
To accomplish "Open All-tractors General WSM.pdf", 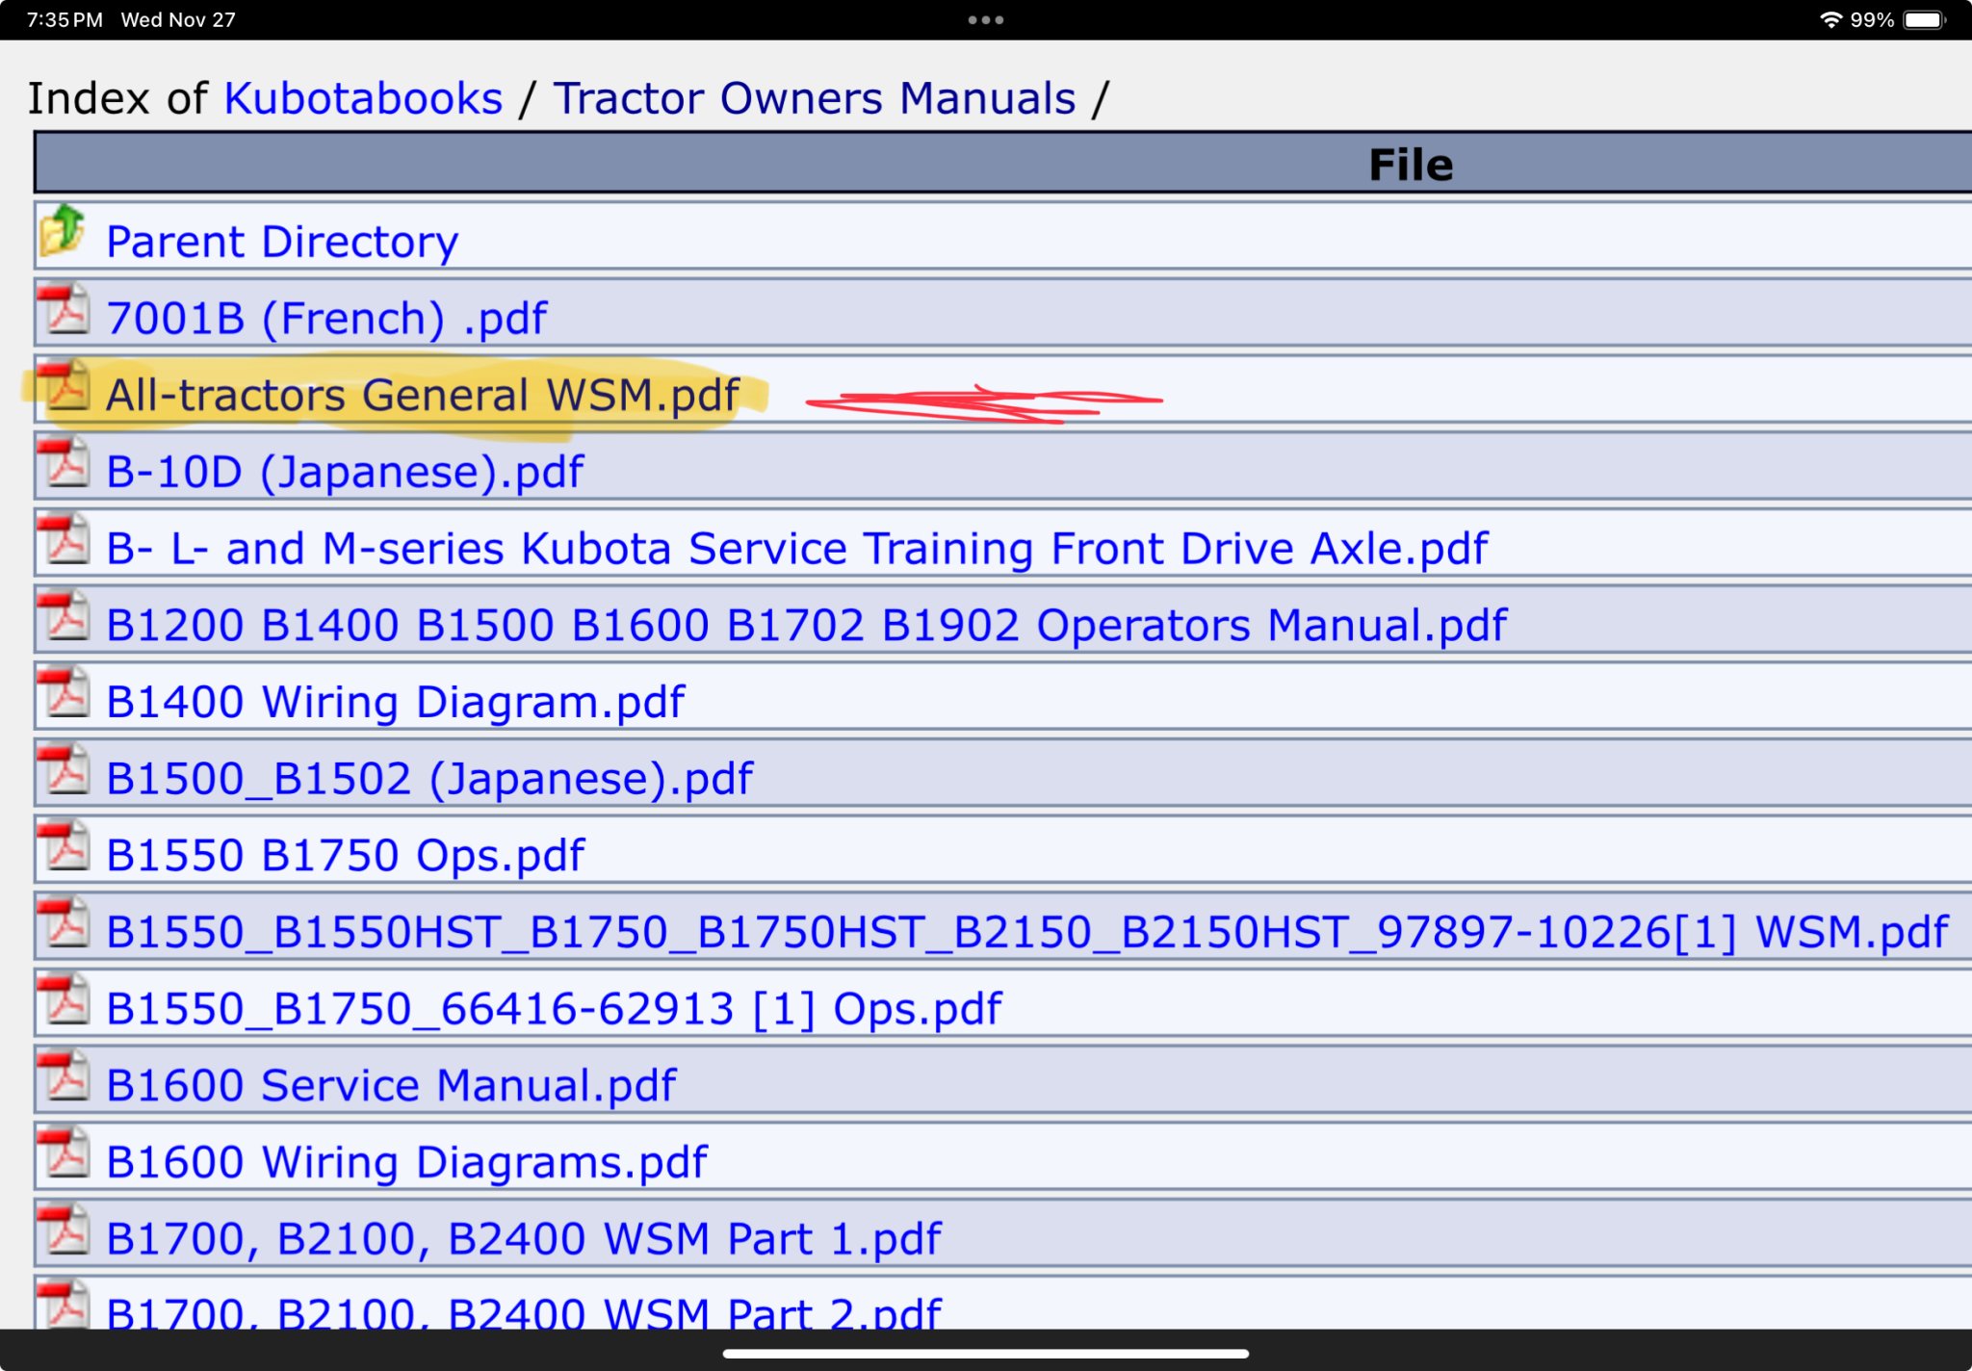I will 423,395.
